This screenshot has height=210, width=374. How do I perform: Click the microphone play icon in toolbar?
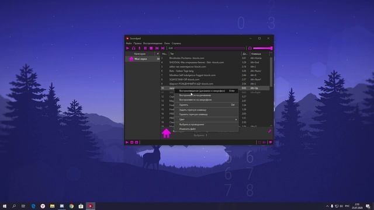[140, 48]
